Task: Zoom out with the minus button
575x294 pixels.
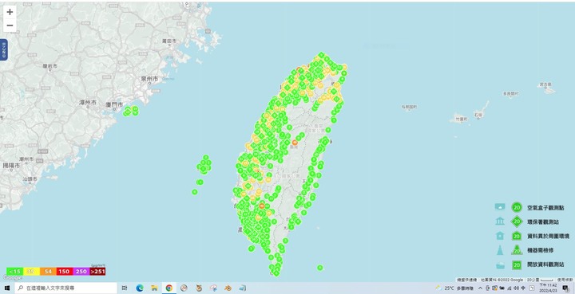Action: click(x=10, y=25)
